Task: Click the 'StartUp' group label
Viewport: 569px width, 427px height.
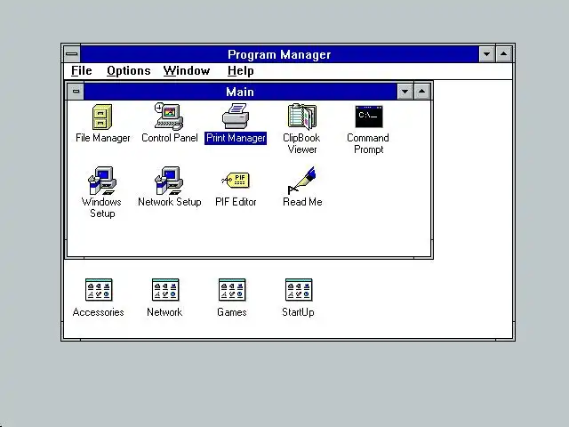Action: [x=298, y=312]
